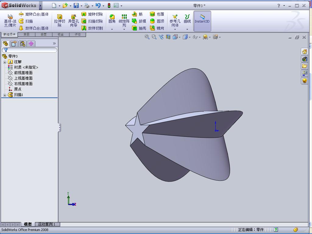This screenshot has width=312, height=234.
Task: Open 参考几何体 reference geometry
Action: pyautogui.click(x=175, y=21)
